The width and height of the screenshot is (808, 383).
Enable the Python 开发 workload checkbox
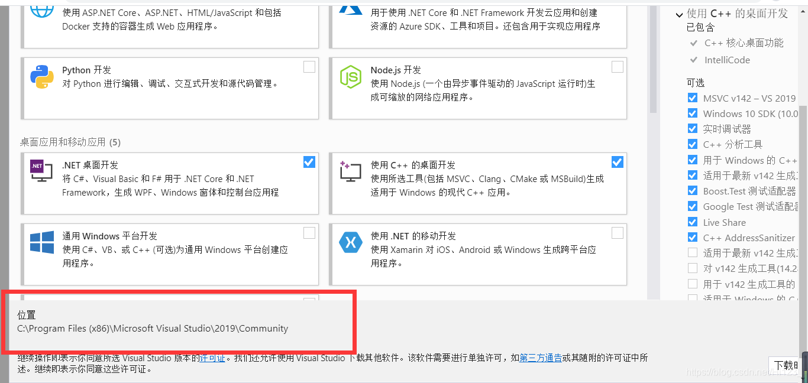309,67
